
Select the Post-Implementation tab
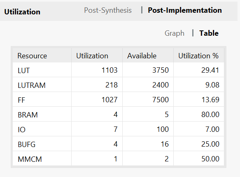[x=185, y=11]
